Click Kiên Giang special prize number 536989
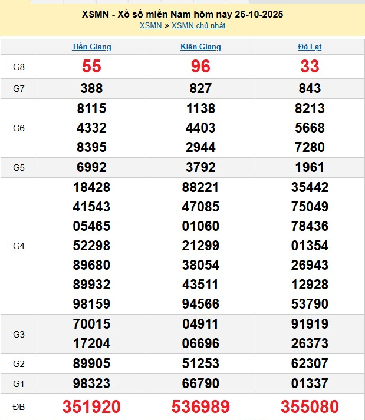 point(200,406)
